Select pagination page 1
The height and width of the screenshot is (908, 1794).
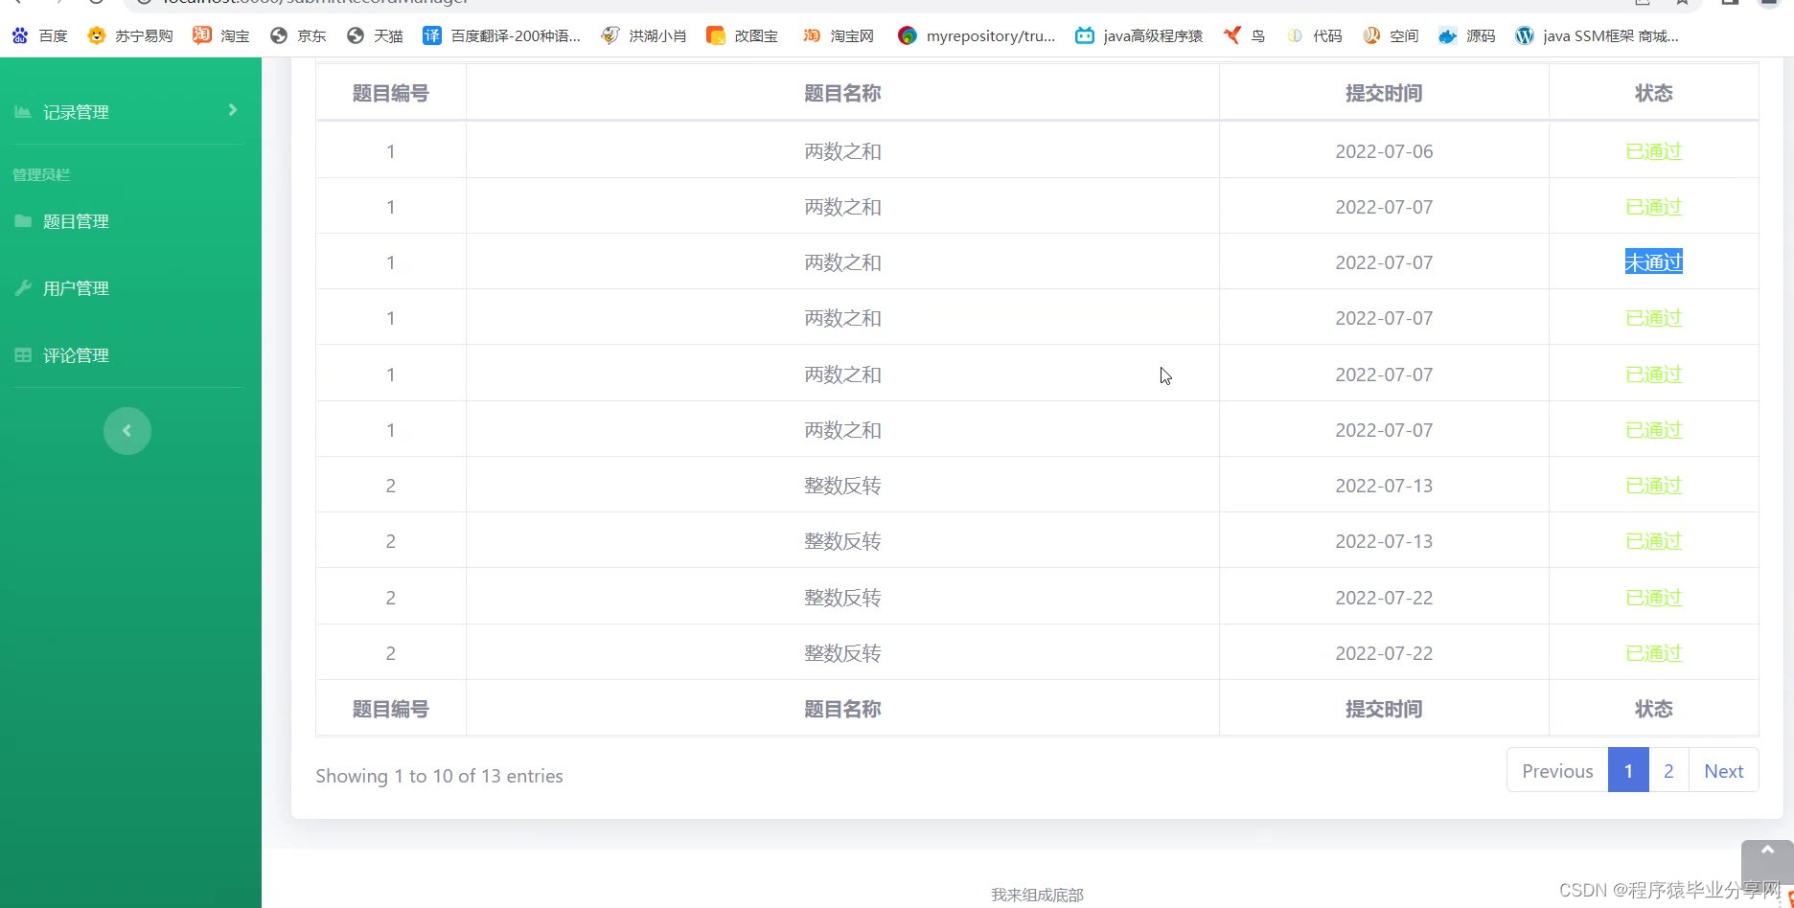[x=1628, y=770]
